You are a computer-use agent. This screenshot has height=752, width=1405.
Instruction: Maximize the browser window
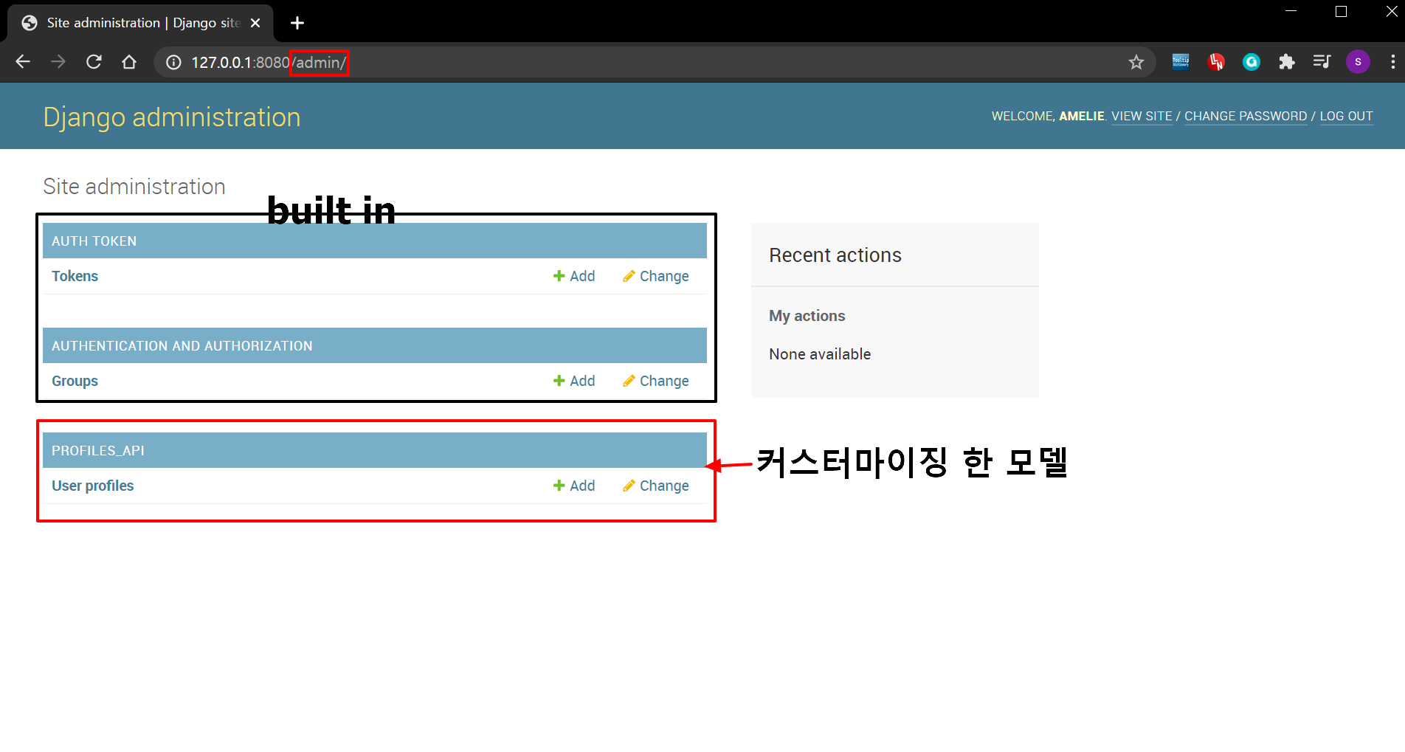pyautogui.click(x=1342, y=11)
